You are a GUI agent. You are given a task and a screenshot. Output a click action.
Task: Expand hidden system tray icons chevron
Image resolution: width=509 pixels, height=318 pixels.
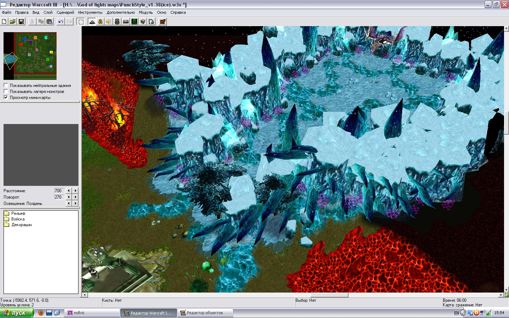click(x=463, y=313)
